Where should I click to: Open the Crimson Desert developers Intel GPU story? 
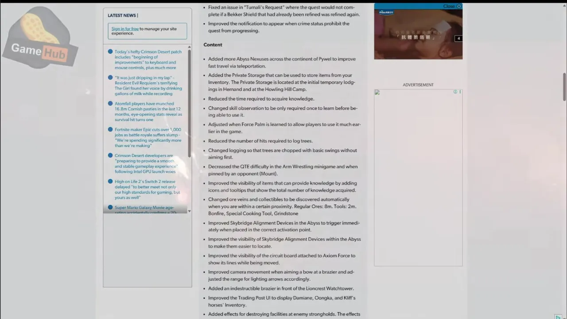146,163
